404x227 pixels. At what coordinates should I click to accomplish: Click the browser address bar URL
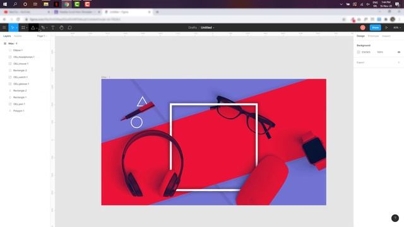pyautogui.click(x=74, y=20)
